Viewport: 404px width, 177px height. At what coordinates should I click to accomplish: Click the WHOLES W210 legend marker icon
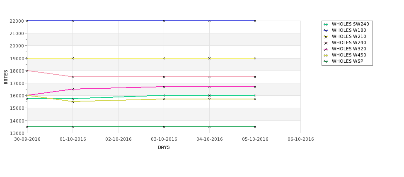coord(326,37)
